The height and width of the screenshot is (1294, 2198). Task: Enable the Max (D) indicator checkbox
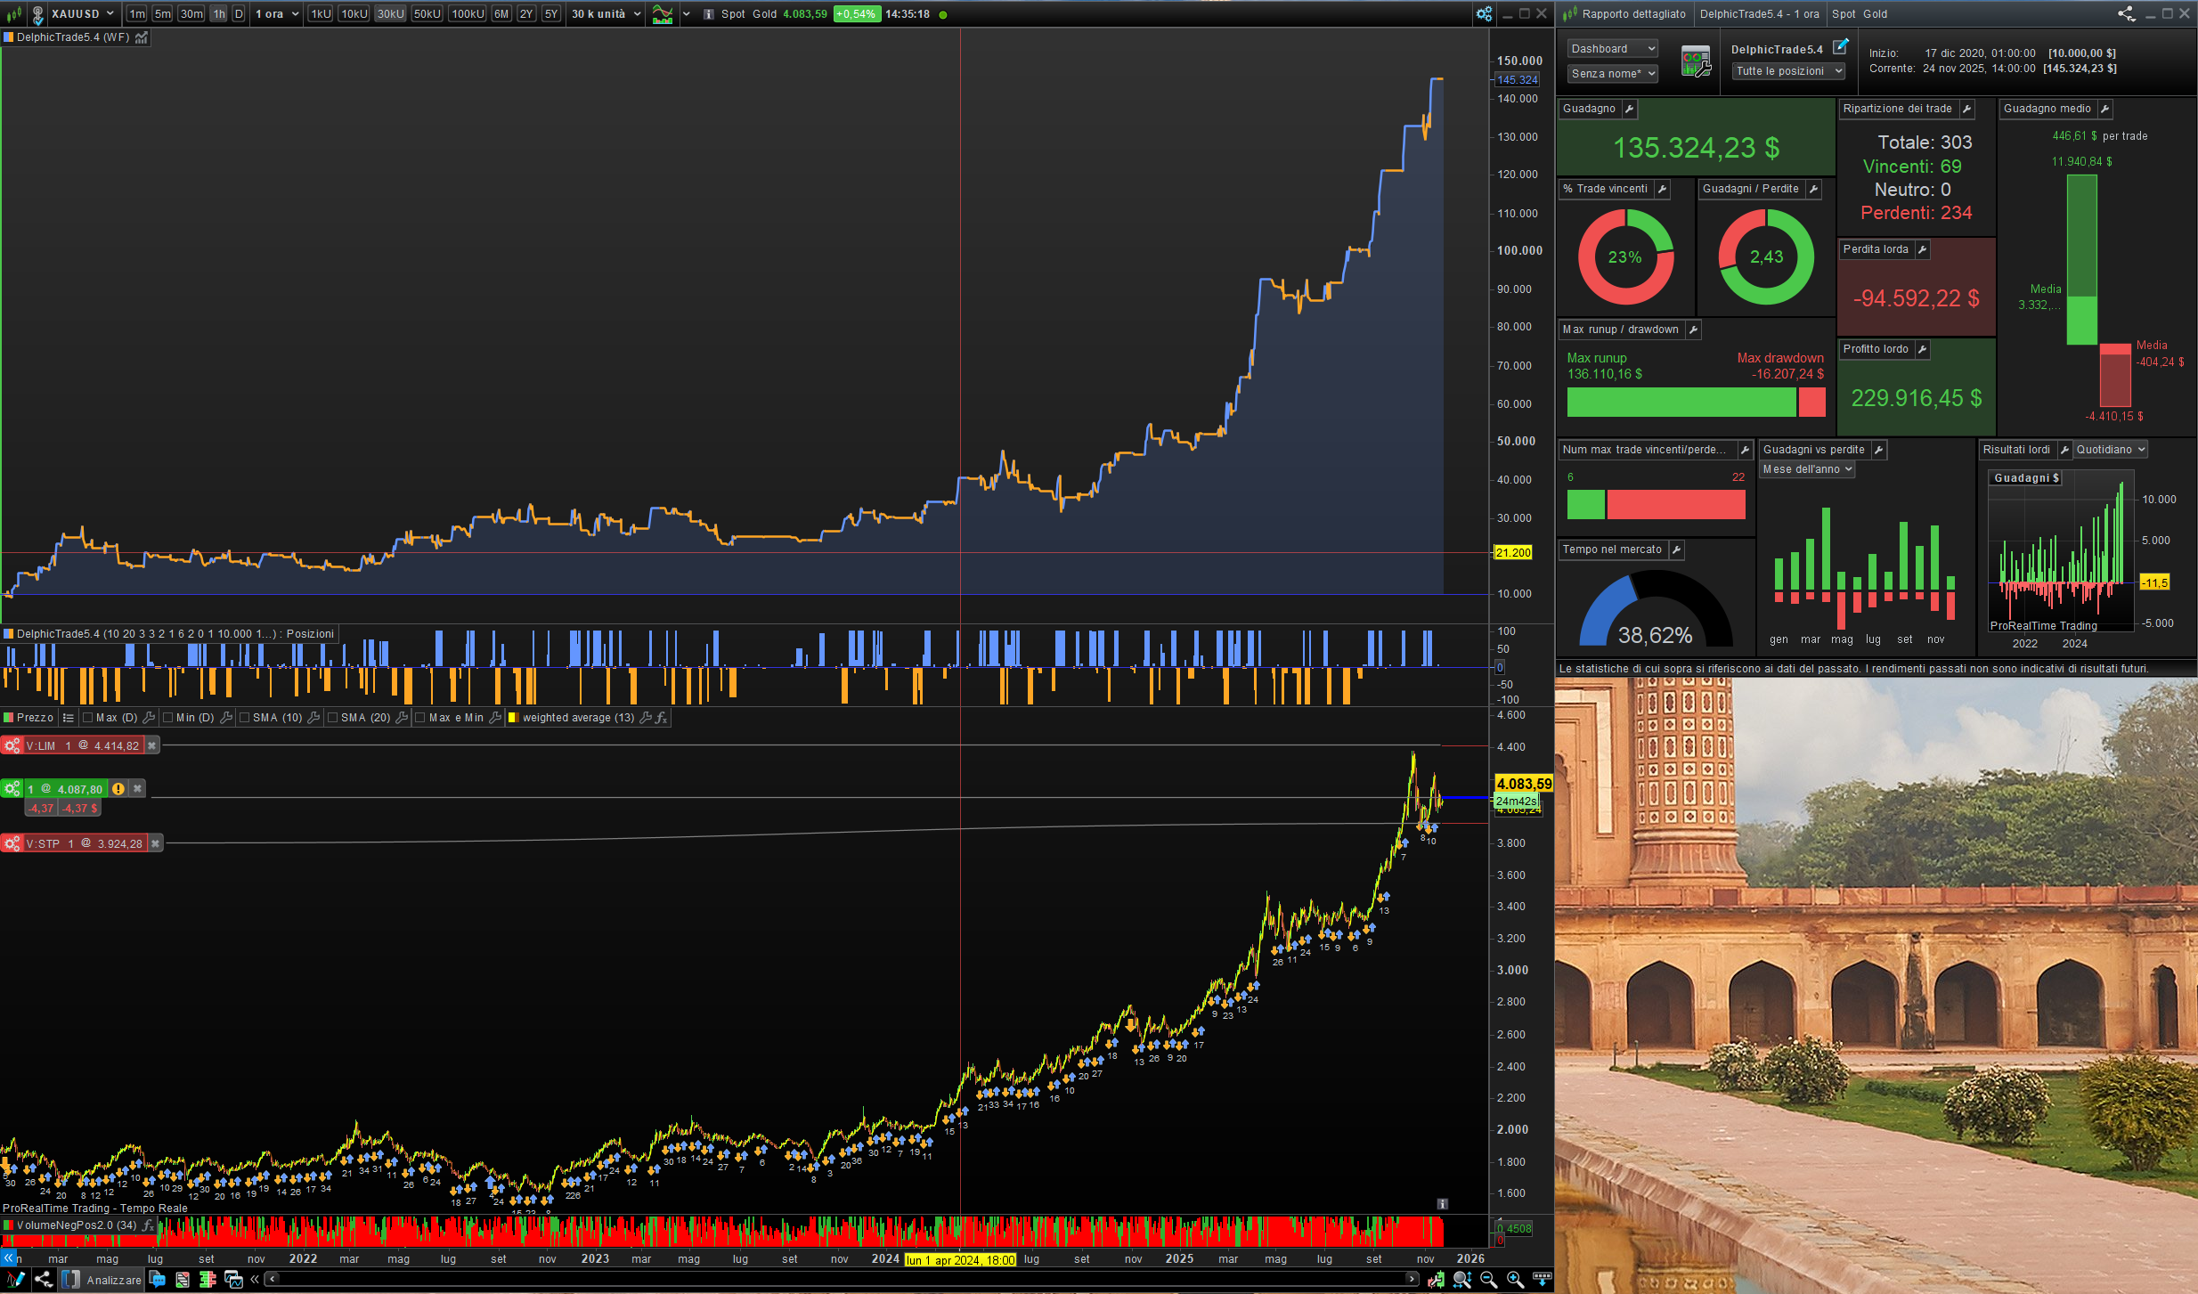pyautogui.click(x=87, y=718)
